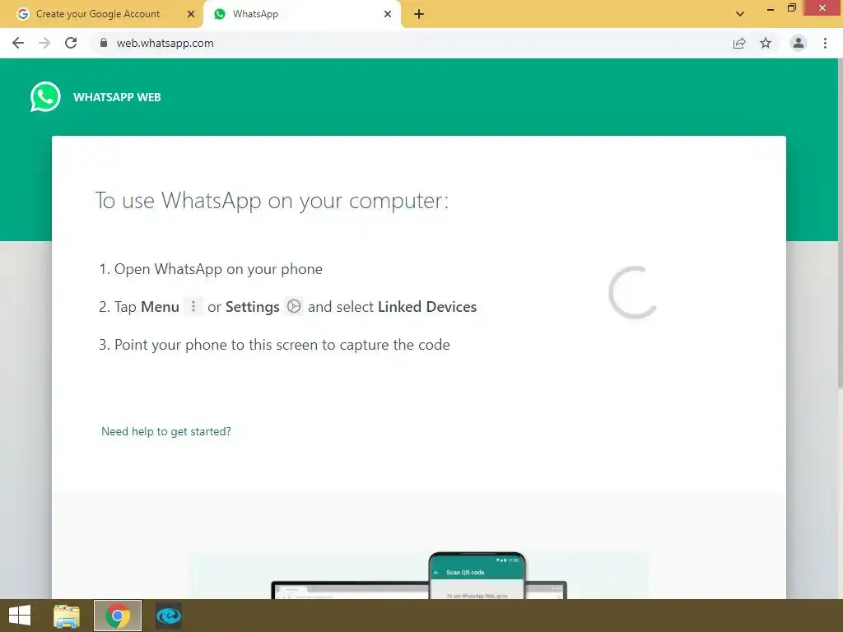Viewport: 843px width, 632px height.
Task: Minimize the Chrome window
Action: (771, 8)
